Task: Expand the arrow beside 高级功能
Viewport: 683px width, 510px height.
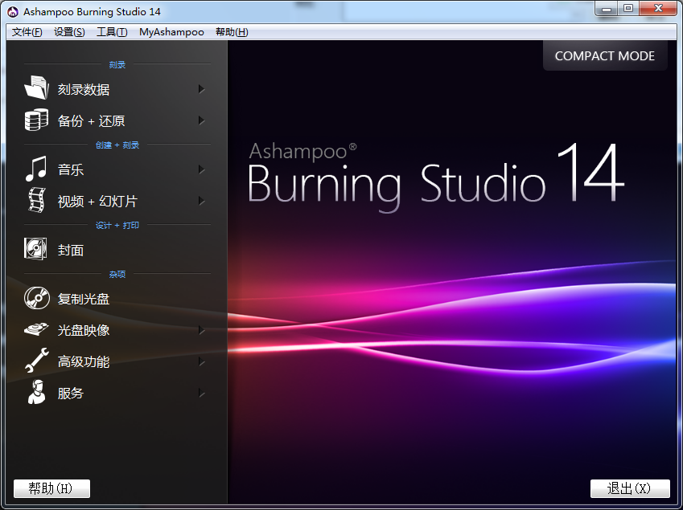Action: [201, 361]
